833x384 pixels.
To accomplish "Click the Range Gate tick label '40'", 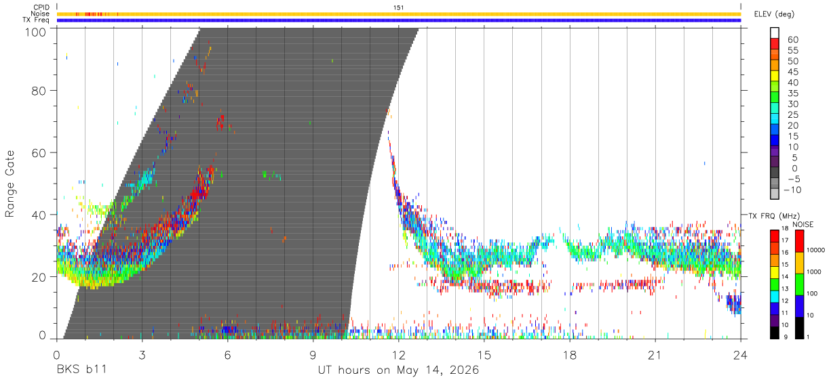I will tap(39, 215).
